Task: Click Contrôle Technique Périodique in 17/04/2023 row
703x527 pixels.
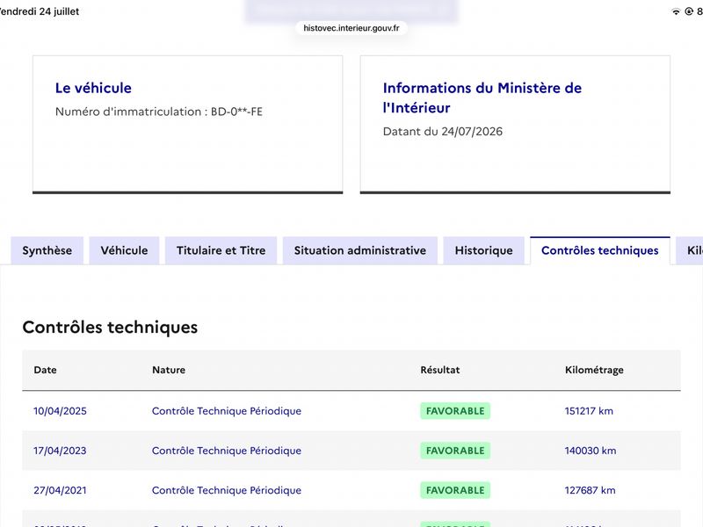Action: point(227,451)
